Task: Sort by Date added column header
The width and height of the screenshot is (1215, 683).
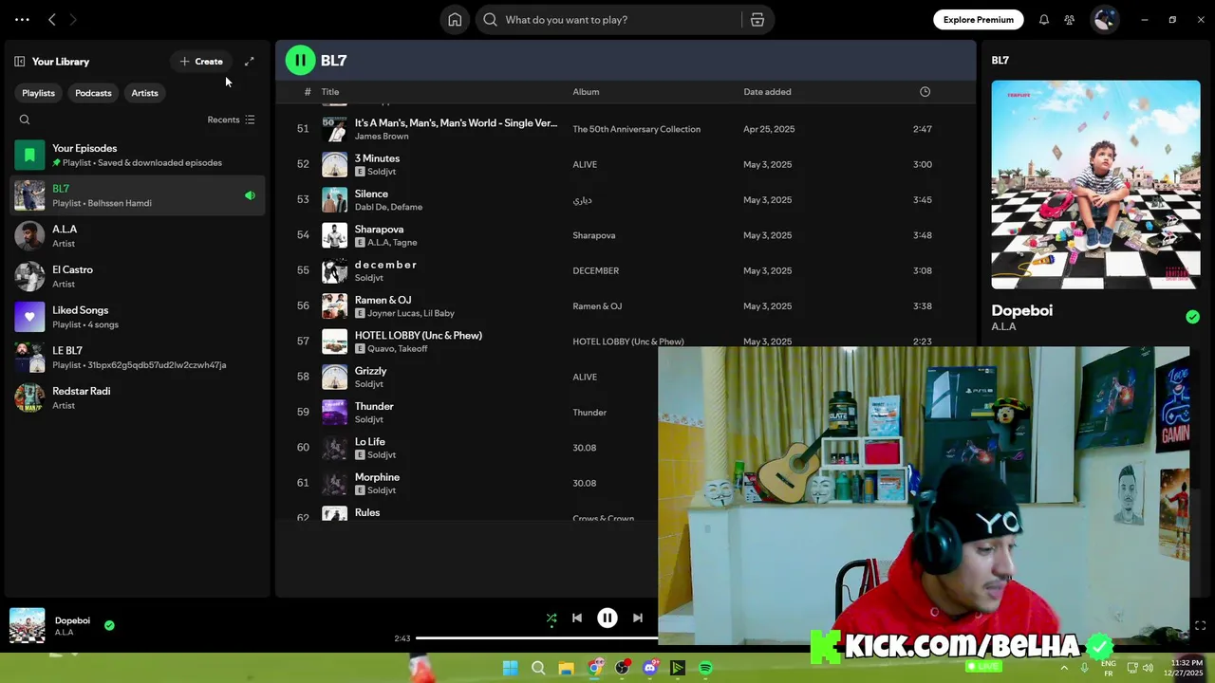Action: click(767, 92)
